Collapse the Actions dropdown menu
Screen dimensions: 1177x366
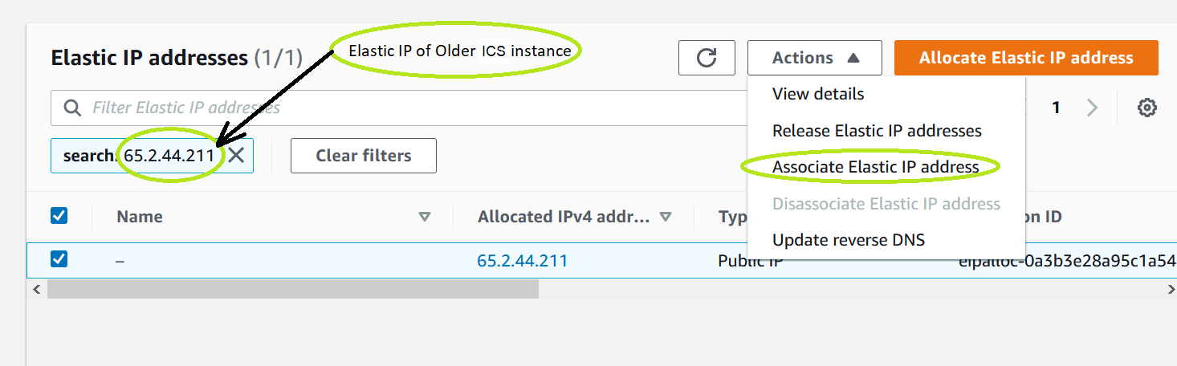pyautogui.click(x=815, y=58)
